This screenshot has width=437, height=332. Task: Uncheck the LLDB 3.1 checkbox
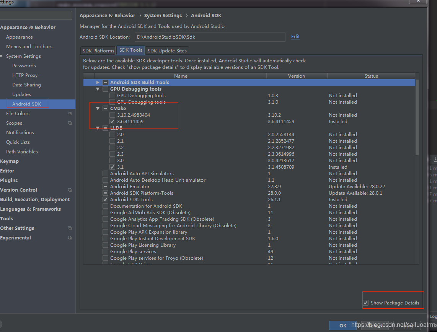[x=113, y=167]
